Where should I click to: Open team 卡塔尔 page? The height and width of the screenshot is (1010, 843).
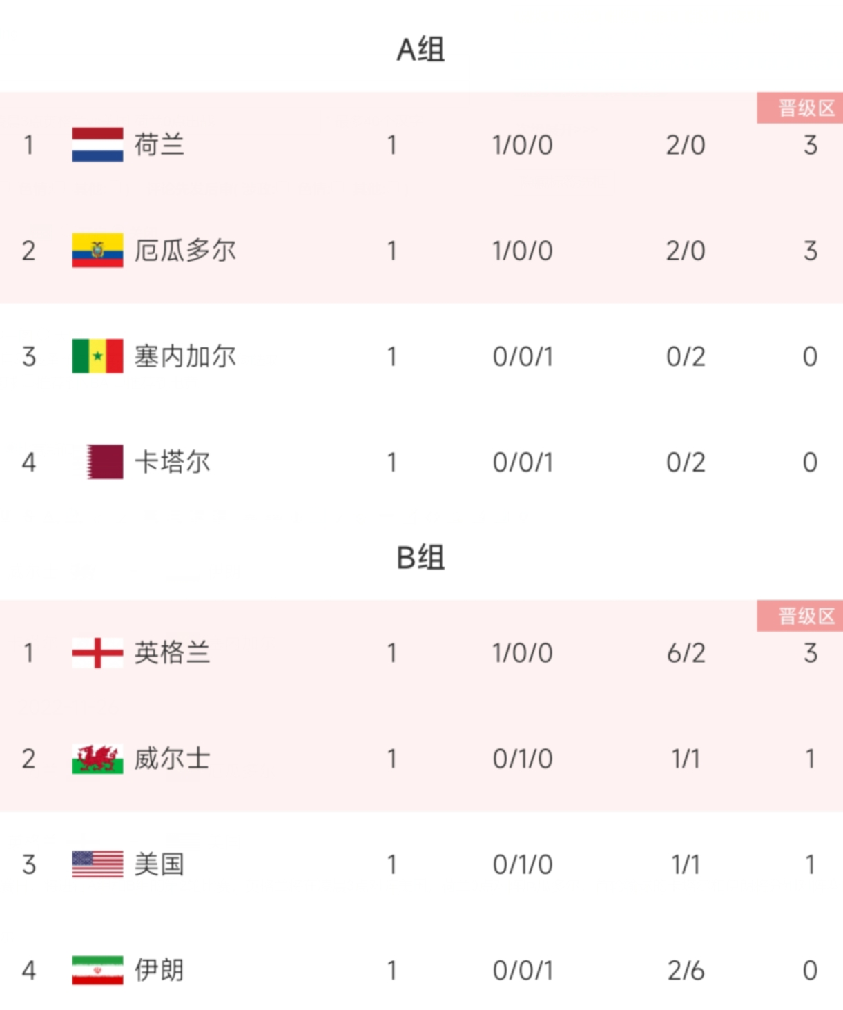pos(172,462)
